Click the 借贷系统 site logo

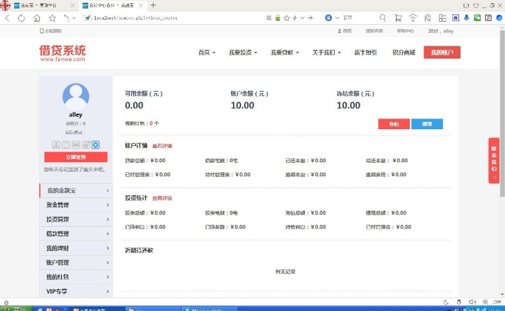pos(63,53)
